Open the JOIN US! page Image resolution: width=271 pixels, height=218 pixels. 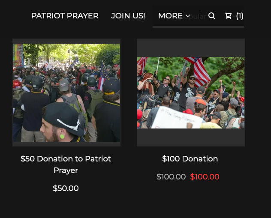click(128, 16)
